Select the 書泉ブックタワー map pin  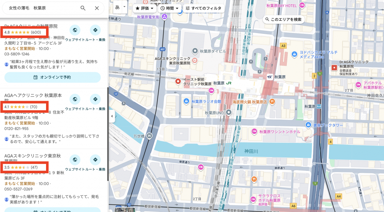point(308,125)
